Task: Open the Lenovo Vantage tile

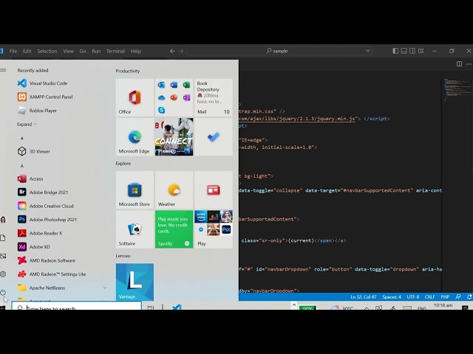Action: (135, 282)
